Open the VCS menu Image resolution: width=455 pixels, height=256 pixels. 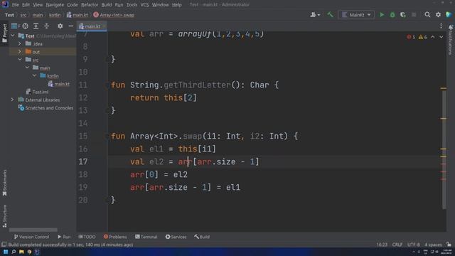(144, 5)
